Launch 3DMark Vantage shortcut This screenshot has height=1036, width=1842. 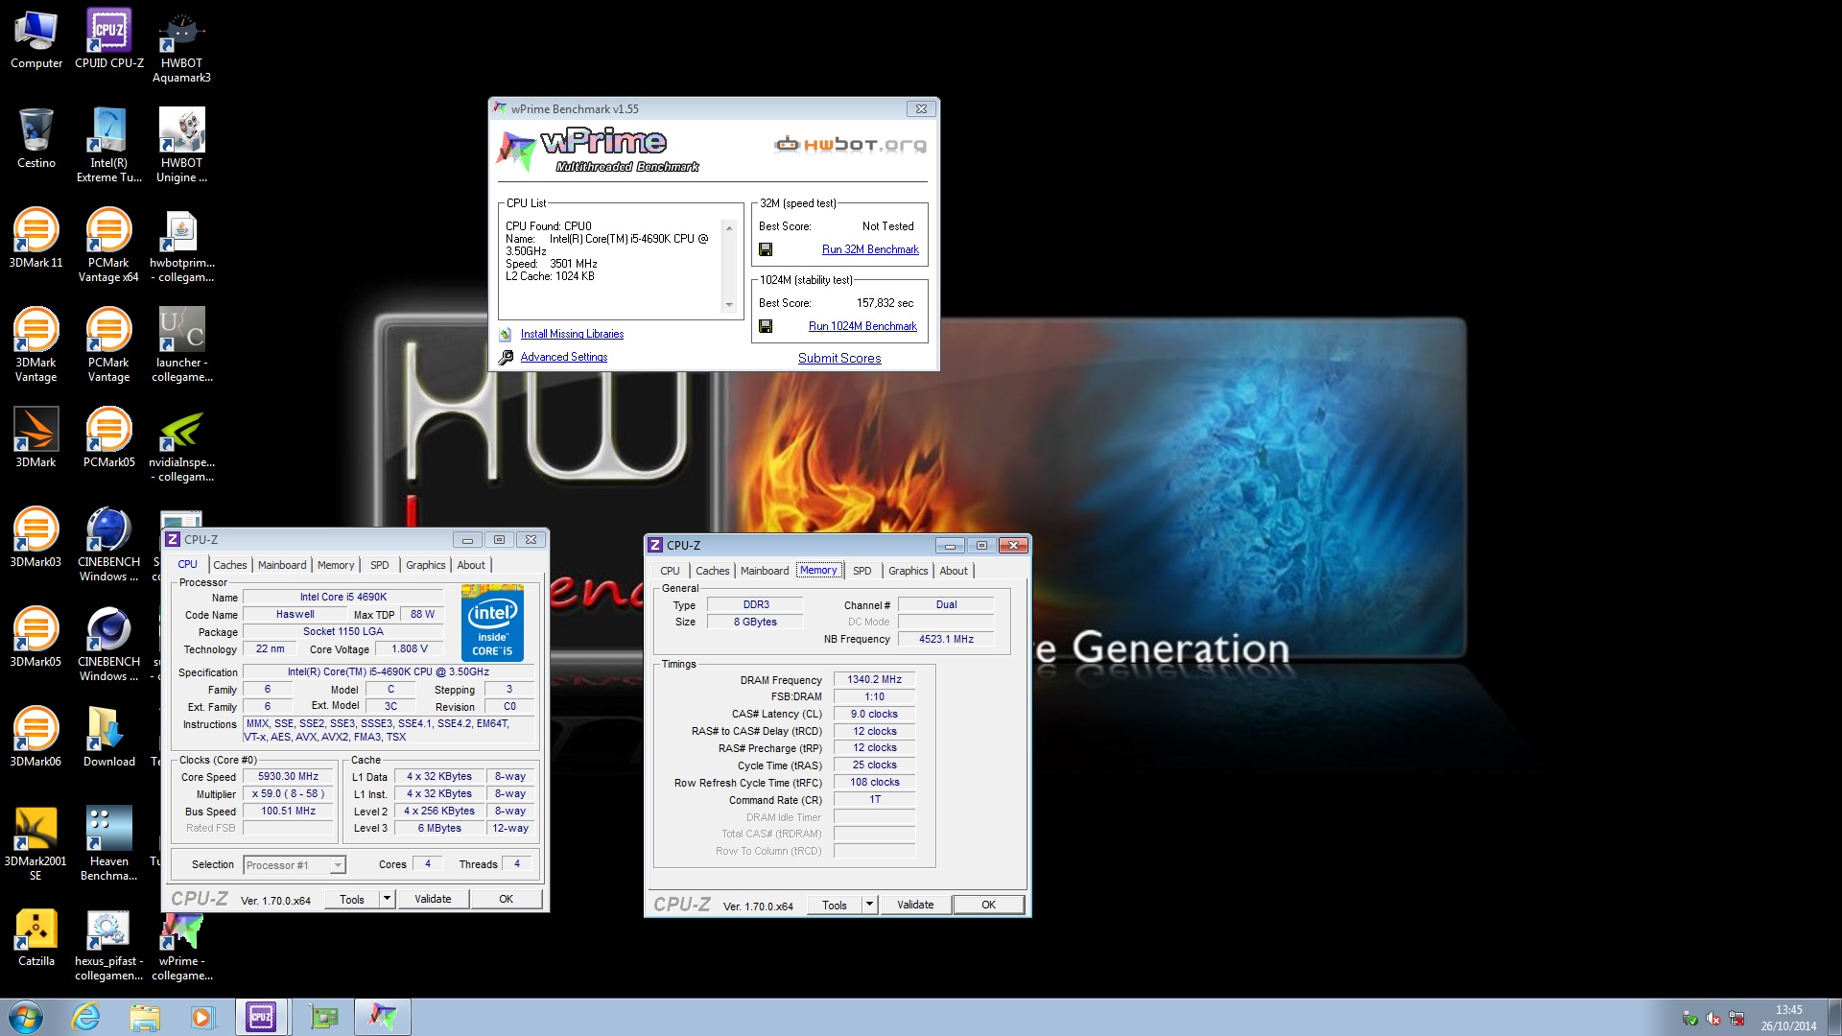click(35, 345)
